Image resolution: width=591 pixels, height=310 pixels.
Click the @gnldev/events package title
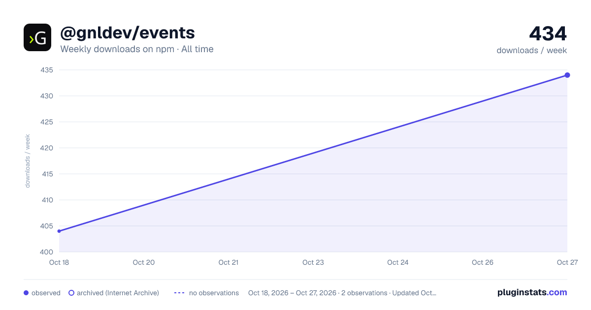pyautogui.click(x=128, y=33)
